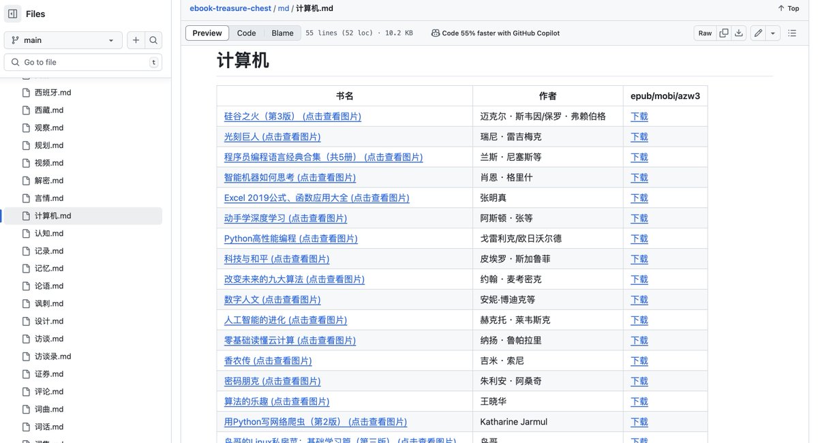Select 西班牙.md in the sidebar list
The height and width of the screenshot is (443, 818).
[53, 92]
